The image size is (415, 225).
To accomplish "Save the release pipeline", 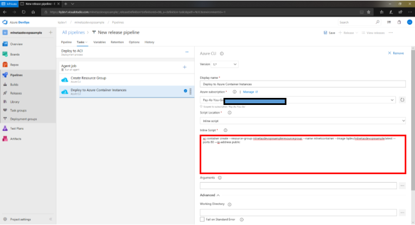I will (329, 32).
